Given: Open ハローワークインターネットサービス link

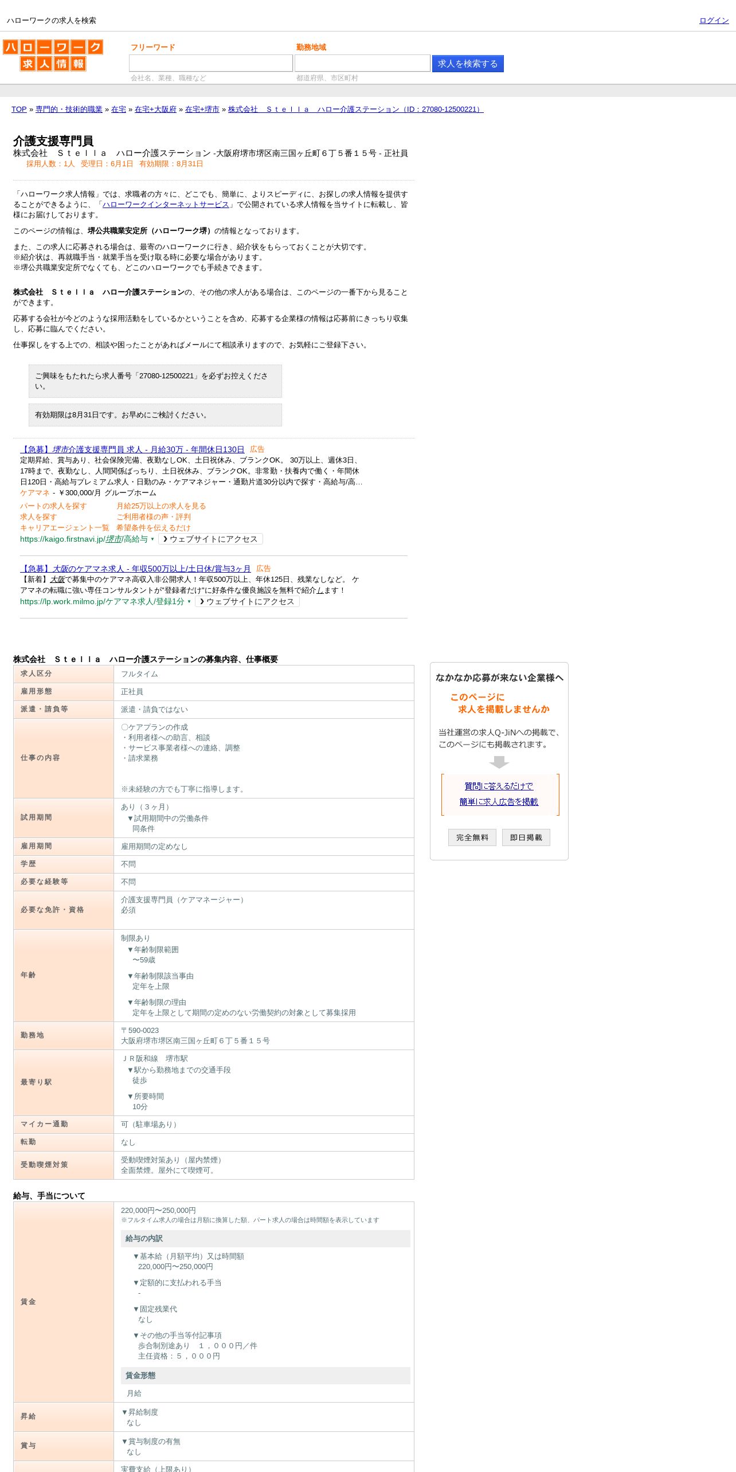Looking at the screenshot, I should [x=166, y=205].
